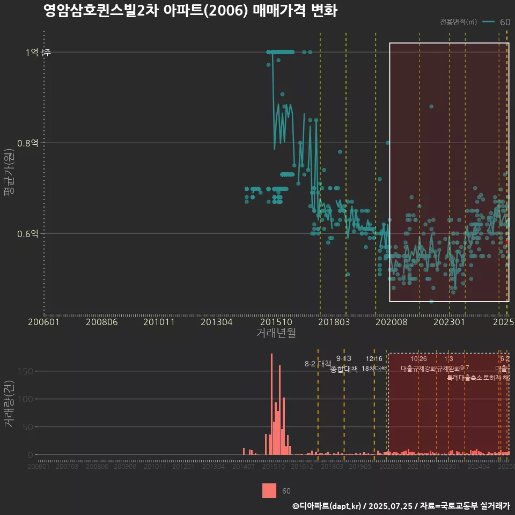Click '202110' on the volume chart axis
Viewport: 515px width, 515px height.
pyautogui.click(x=418, y=466)
